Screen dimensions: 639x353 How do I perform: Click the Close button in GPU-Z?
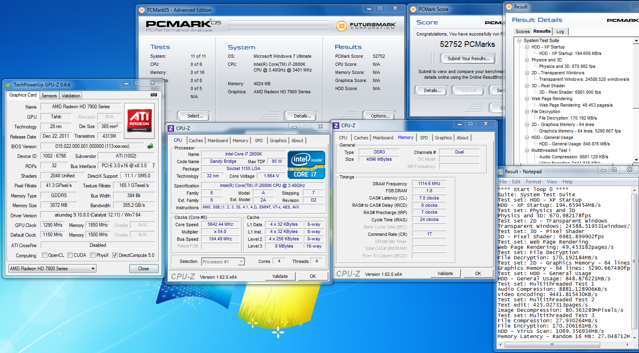point(143,269)
